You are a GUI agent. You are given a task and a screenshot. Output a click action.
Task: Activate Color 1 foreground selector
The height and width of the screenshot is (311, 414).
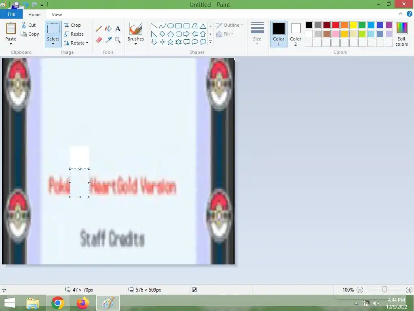(279, 34)
